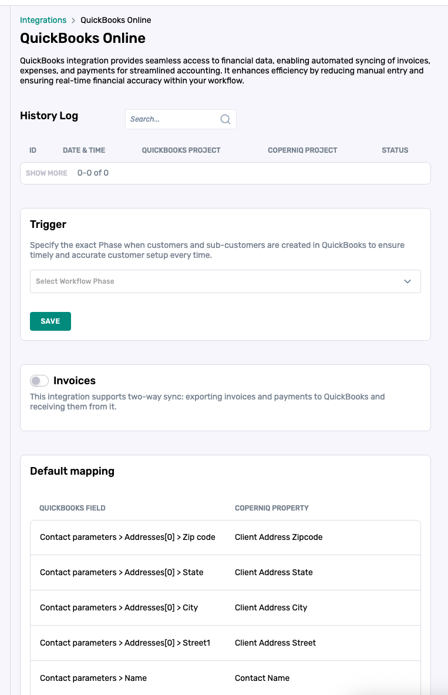Select the Contact parameters > Name row
This screenshot has height=695, width=448.
[x=225, y=678]
